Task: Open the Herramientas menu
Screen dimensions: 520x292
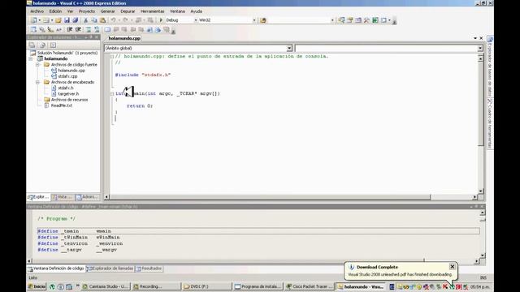Action: pyautogui.click(x=152, y=11)
